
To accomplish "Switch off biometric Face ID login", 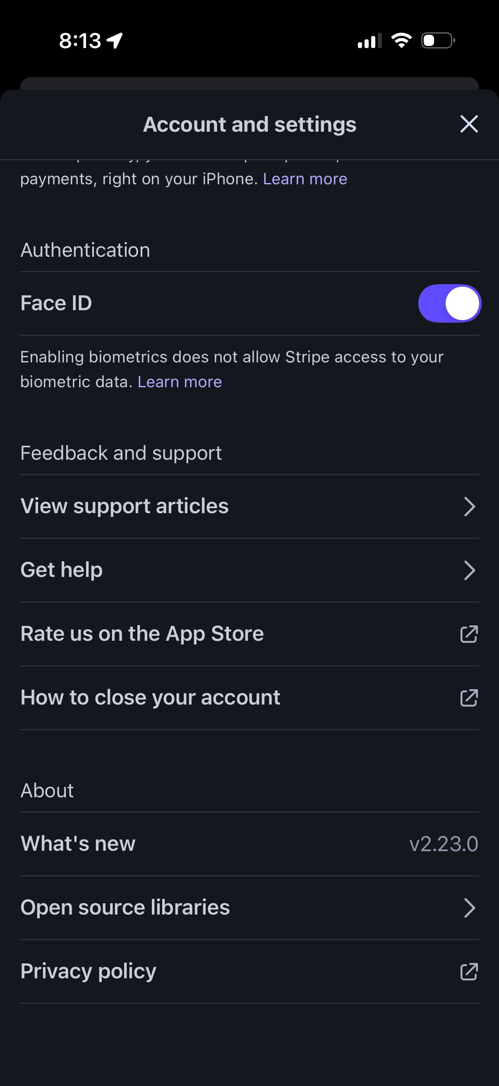I will 449,303.
